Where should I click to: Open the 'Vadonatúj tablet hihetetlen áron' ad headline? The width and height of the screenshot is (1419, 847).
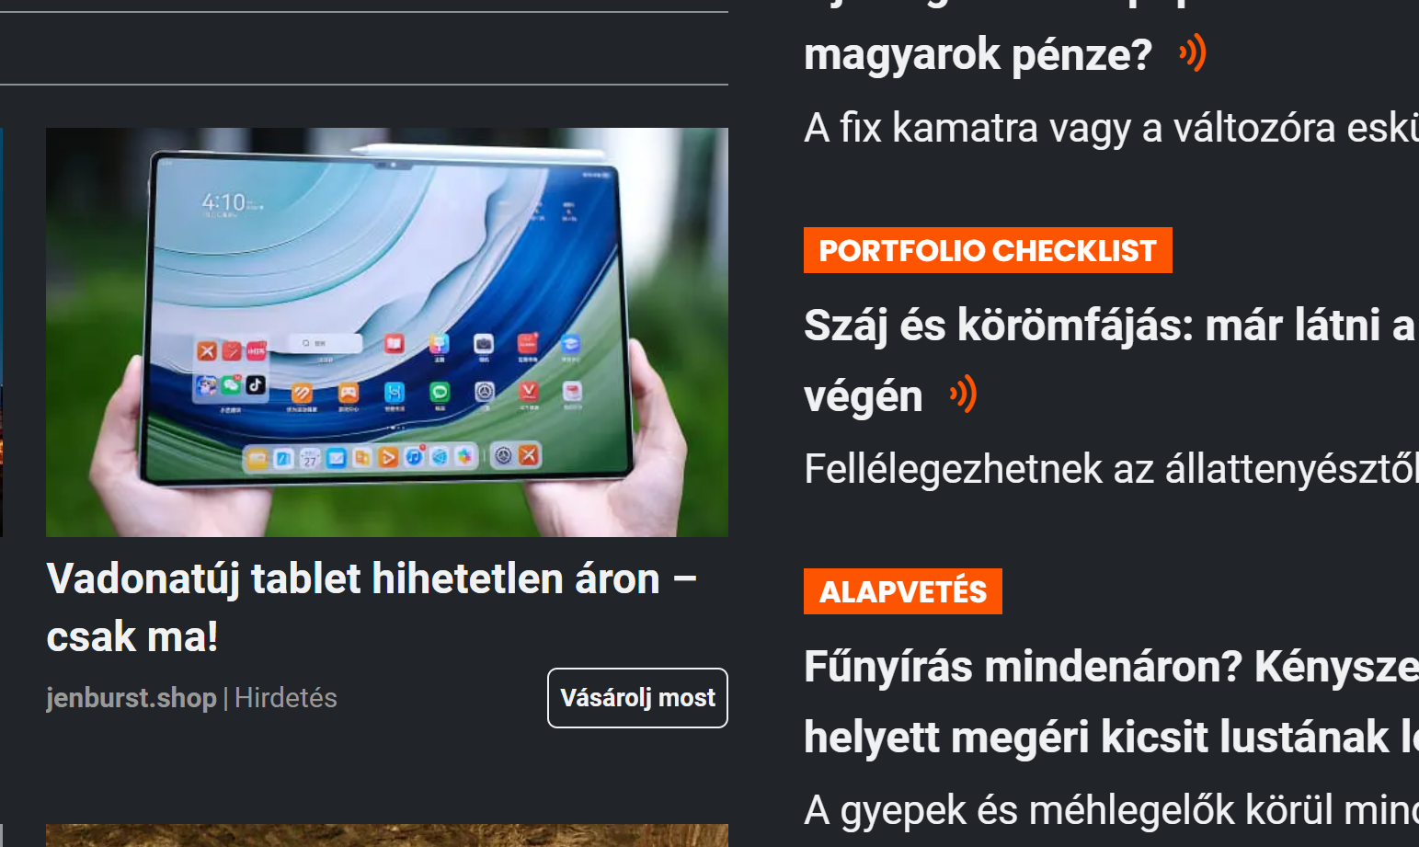click(372, 607)
